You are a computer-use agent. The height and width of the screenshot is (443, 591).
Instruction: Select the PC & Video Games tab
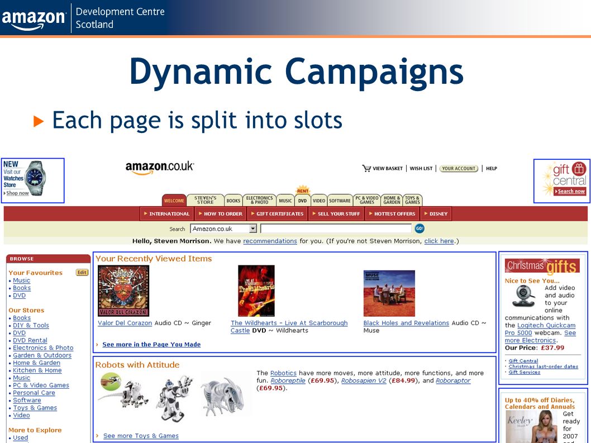tap(367, 200)
